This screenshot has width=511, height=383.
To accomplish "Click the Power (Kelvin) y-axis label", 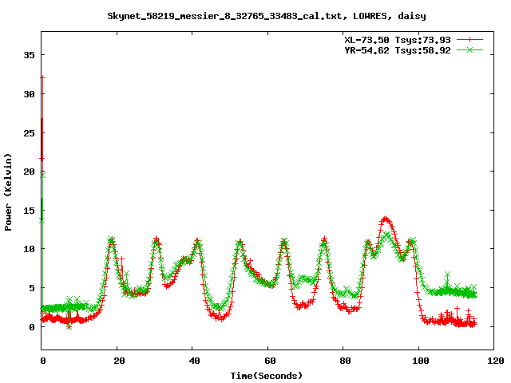I will coord(9,191).
